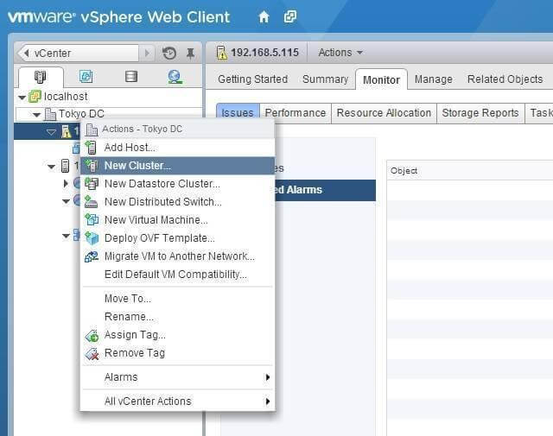553x436 pixels.
Task: Open the Manage tab
Action: coord(434,79)
